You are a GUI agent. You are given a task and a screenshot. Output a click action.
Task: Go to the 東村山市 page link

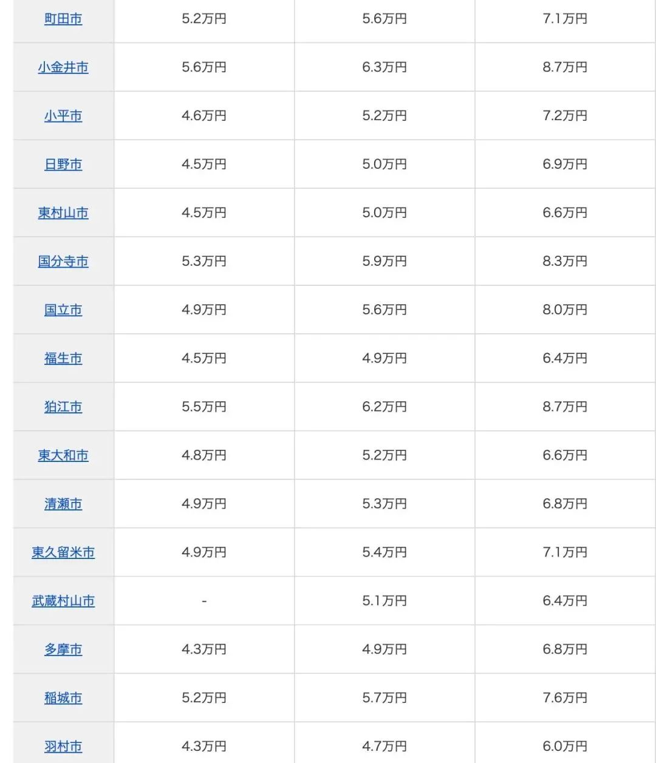(x=63, y=213)
